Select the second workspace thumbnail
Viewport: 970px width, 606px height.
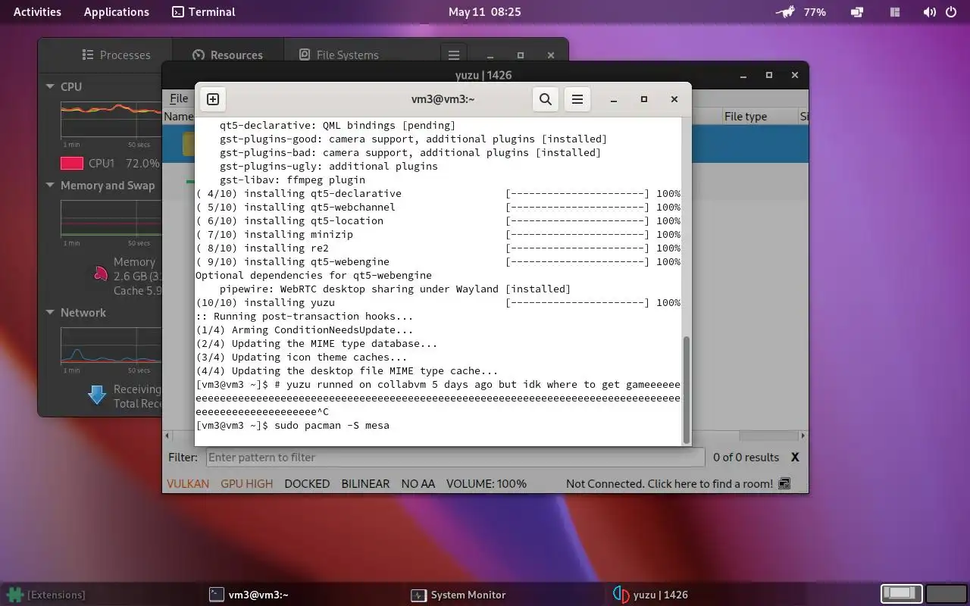[x=947, y=593]
